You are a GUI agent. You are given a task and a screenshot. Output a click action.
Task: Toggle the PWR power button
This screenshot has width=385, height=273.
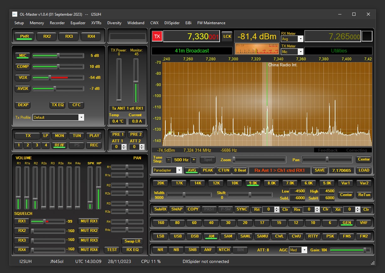(24, 36)
